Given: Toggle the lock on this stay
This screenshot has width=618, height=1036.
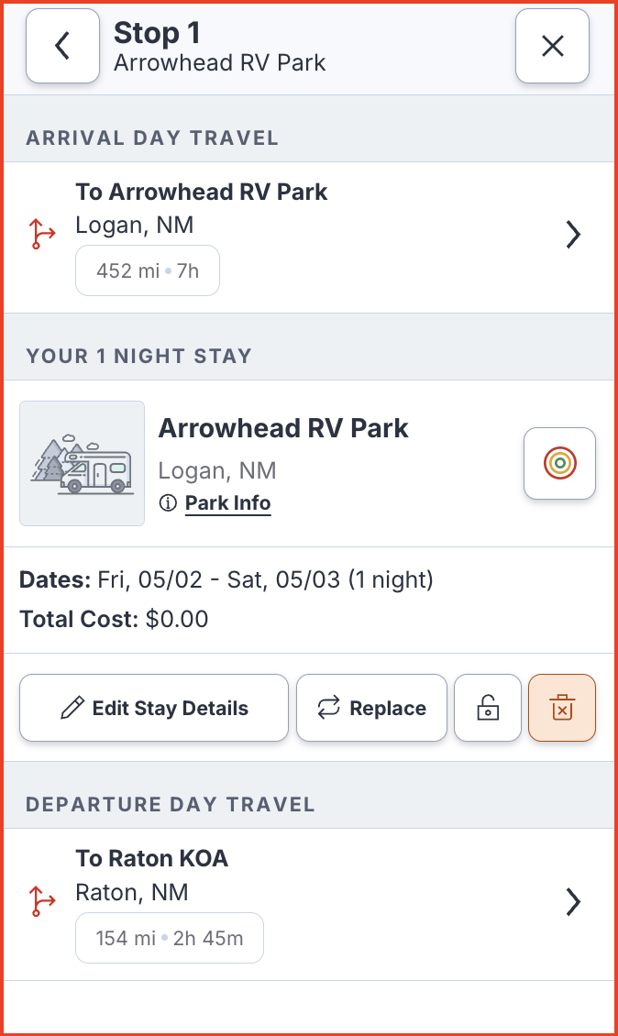Looking at the screenshot, I should (488, 708).
